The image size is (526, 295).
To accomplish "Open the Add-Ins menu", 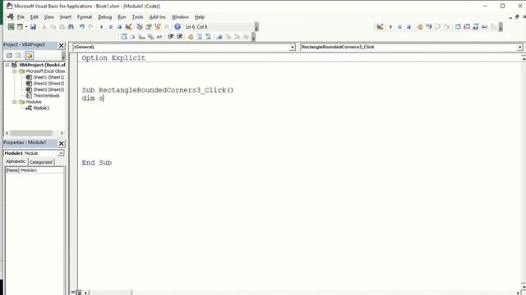I will 157,16.
